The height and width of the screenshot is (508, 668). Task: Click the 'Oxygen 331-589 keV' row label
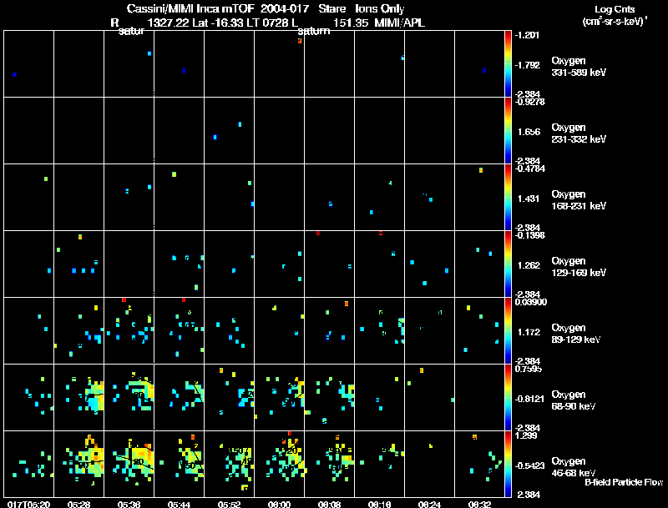579,67
